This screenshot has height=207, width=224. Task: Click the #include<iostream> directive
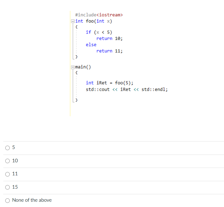(99, 15)
